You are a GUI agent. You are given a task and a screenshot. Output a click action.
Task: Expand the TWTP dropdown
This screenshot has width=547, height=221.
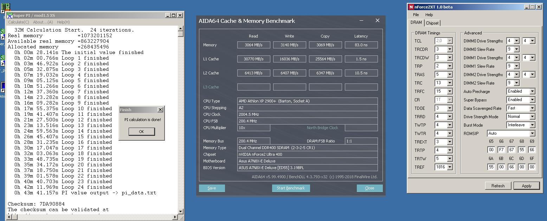coord(450,125)
